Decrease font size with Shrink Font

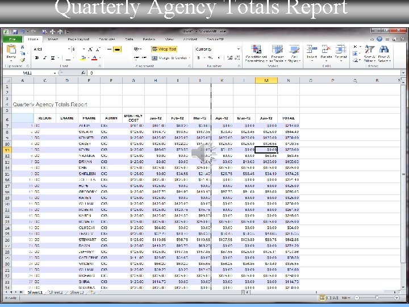tap(98, 49)
